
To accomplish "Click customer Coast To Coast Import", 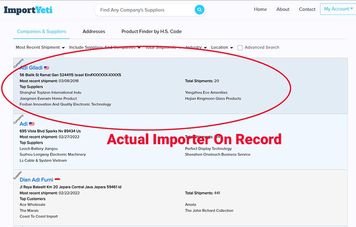I will [x=39, y=216].
